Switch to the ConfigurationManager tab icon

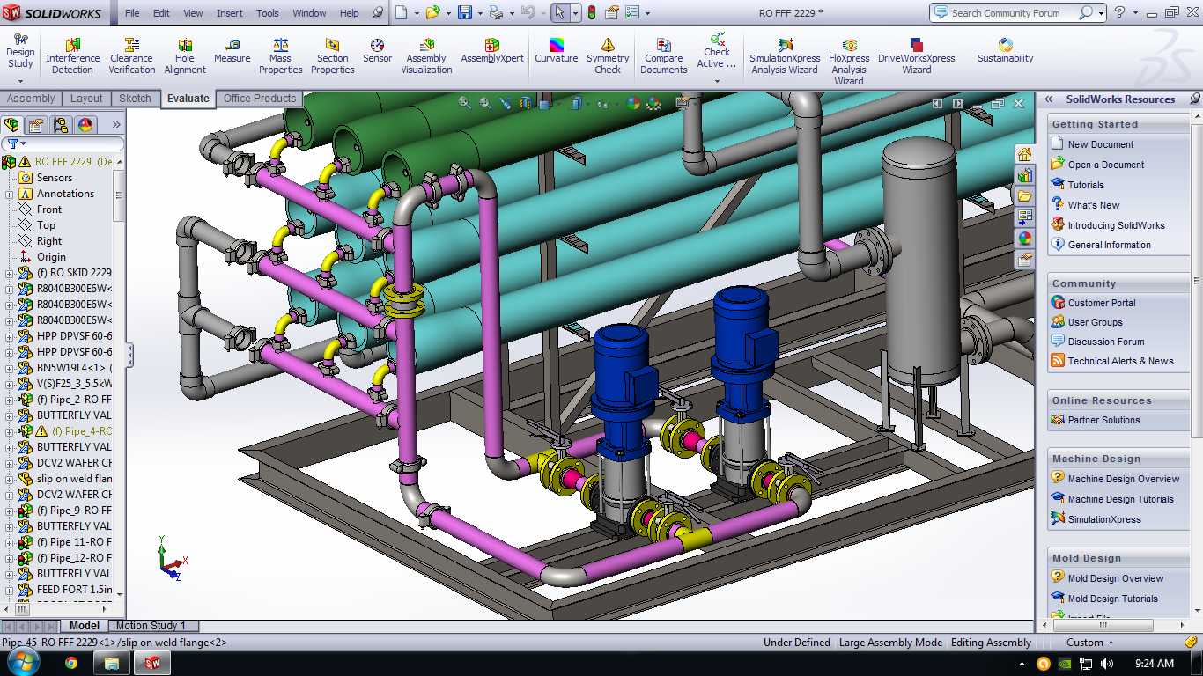pyautogui.click(x=60, y=125)
